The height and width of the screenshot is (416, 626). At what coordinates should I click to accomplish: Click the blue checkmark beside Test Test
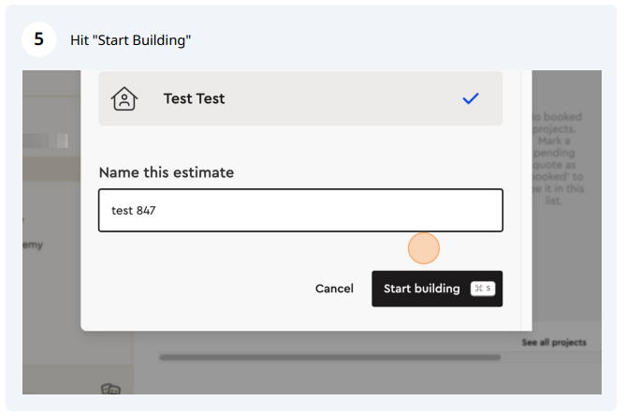471,98
